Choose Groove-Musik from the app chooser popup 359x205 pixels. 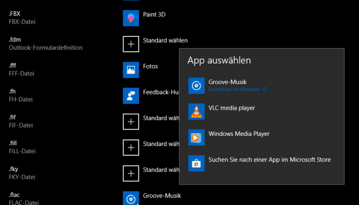262,86
